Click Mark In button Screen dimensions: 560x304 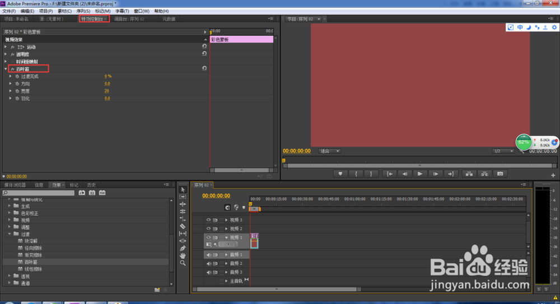click(x=356, y=174)
